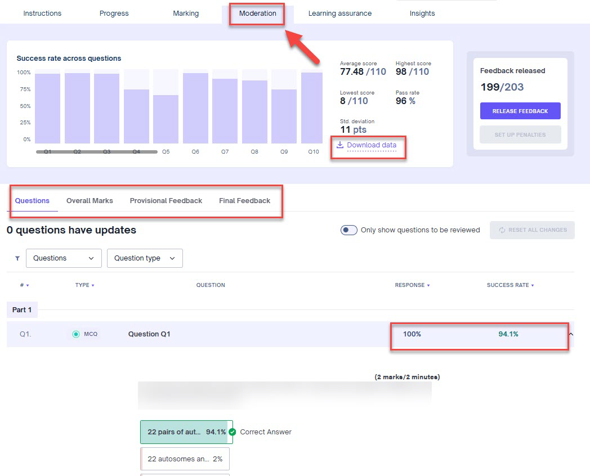Click the 100% response value for Q1
Viewport: 590px width, 476px height.
pyautogui.click(x=412, y=334)
